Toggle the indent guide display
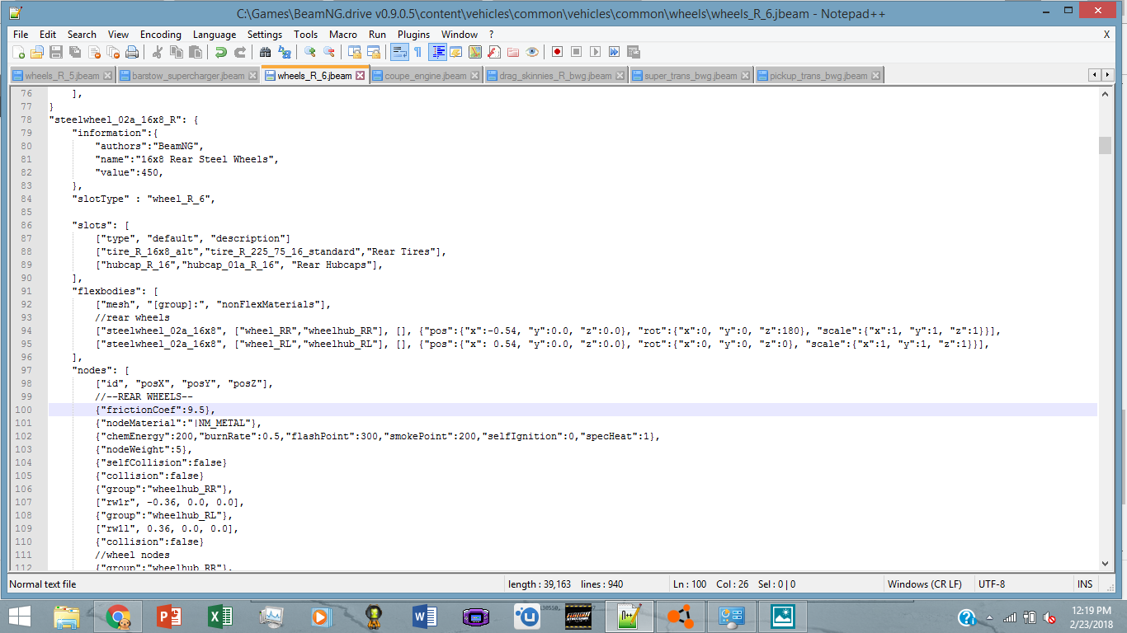The height and width of the screenshot is (633, 1127). pyautogui.click(x=437, y=52)
